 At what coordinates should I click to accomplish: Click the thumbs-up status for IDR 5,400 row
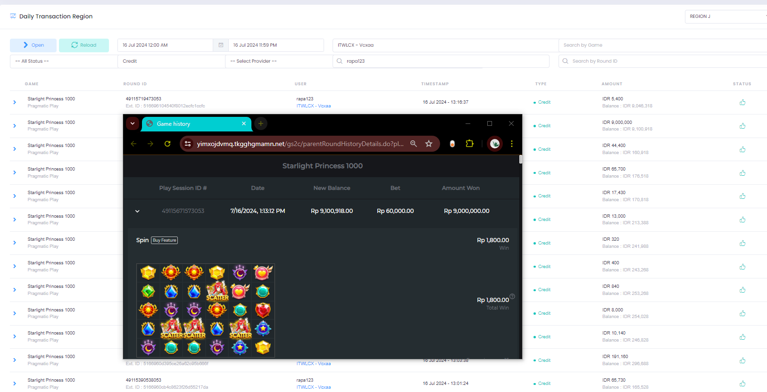click(742, 102)
